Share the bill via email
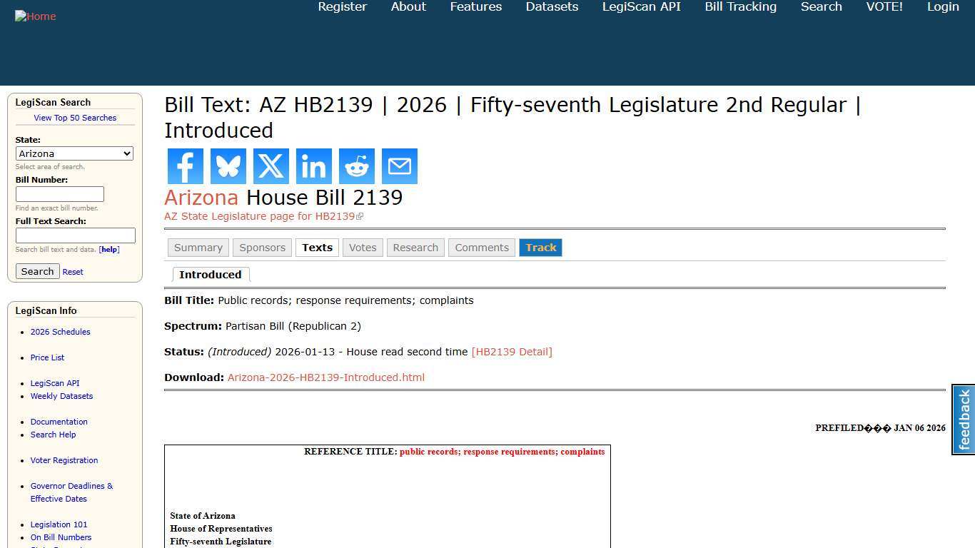The image size is (975, 548). [399, 166]
